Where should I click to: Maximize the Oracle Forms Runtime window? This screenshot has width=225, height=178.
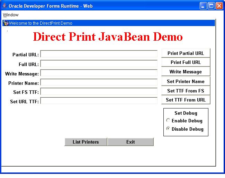click(211, 6)
